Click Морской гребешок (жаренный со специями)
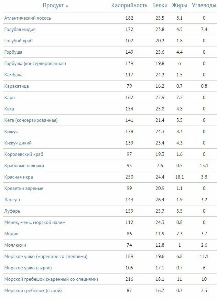This screenshot has width=217, height=300. click(51, 279)
